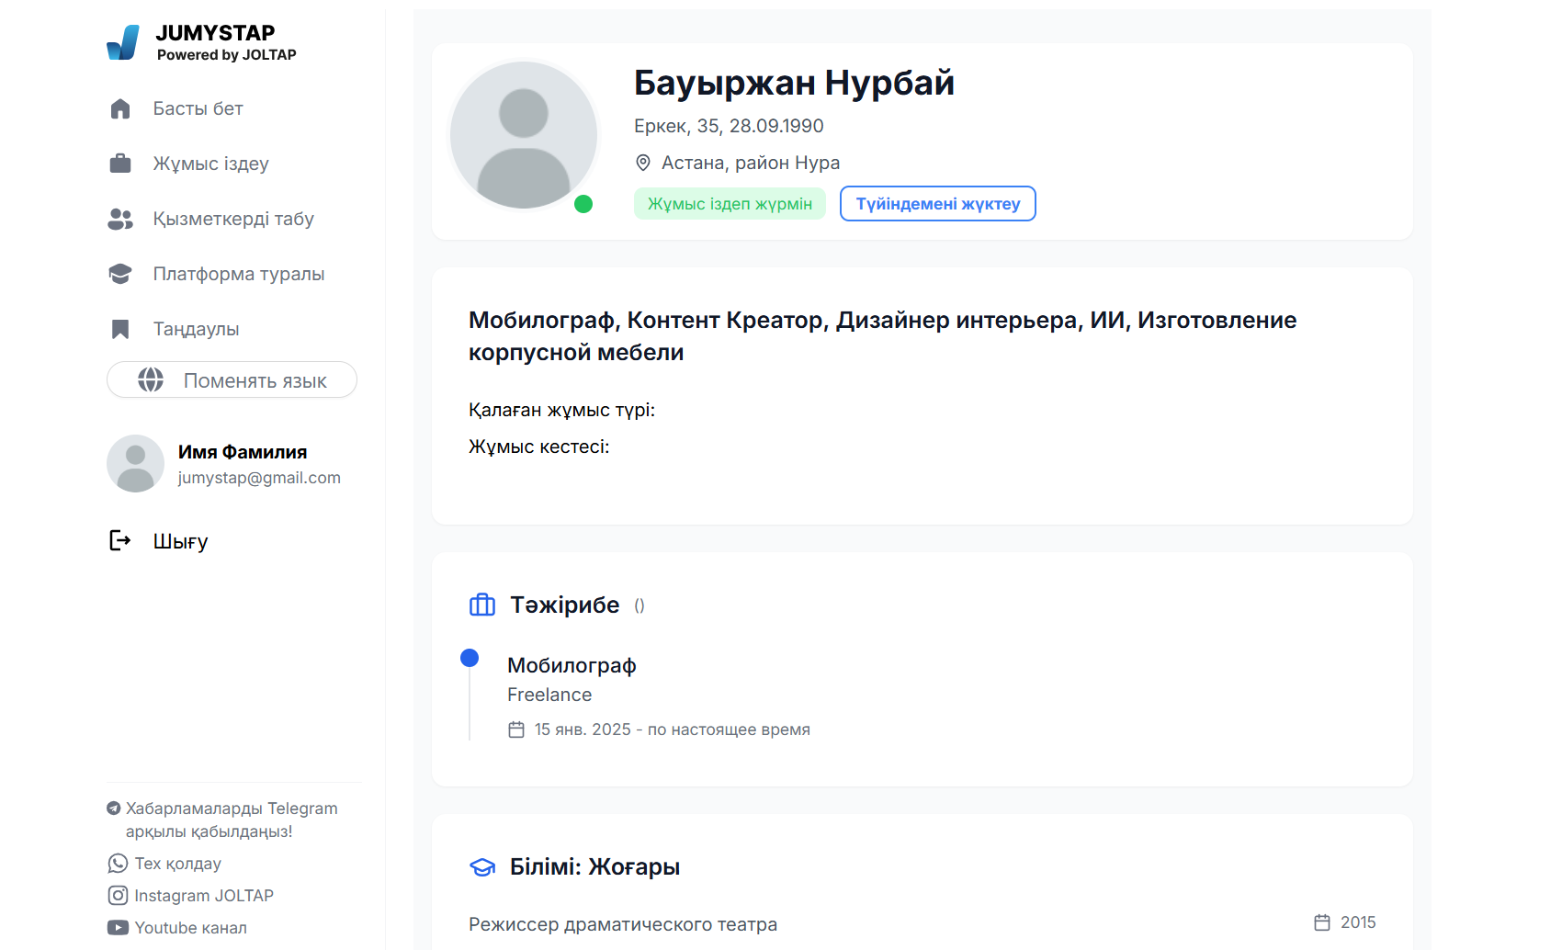
Task: Open Тех қолдау support link
Action: [x=177, y=864]
